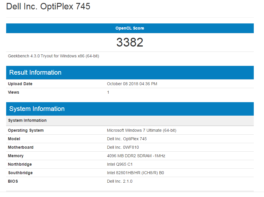Click the Northbridge label
Viewport: 264px width, 197px height.
20,164
